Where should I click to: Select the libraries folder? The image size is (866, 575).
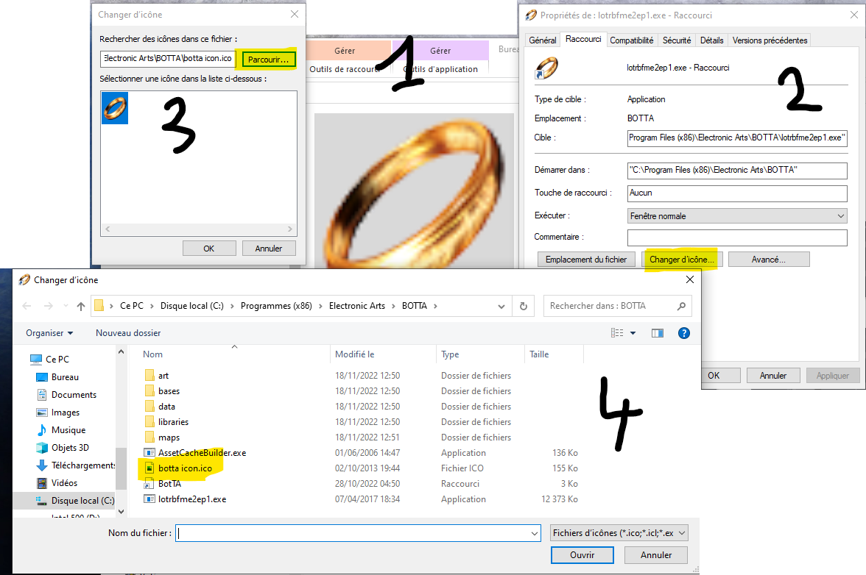173,422
